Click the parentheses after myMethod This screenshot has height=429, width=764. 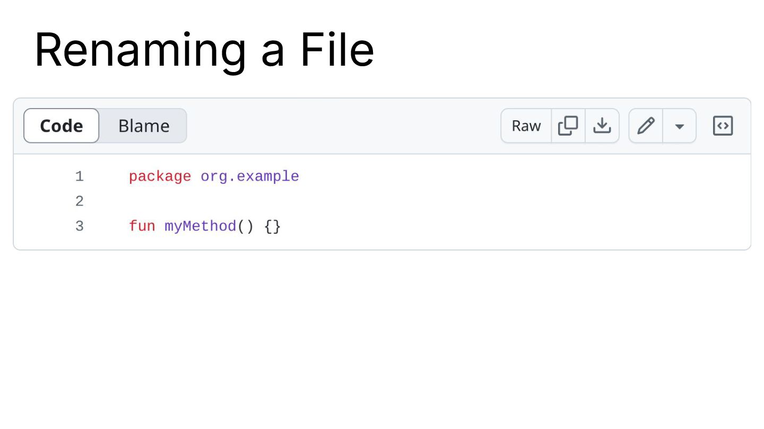(246, 227)
